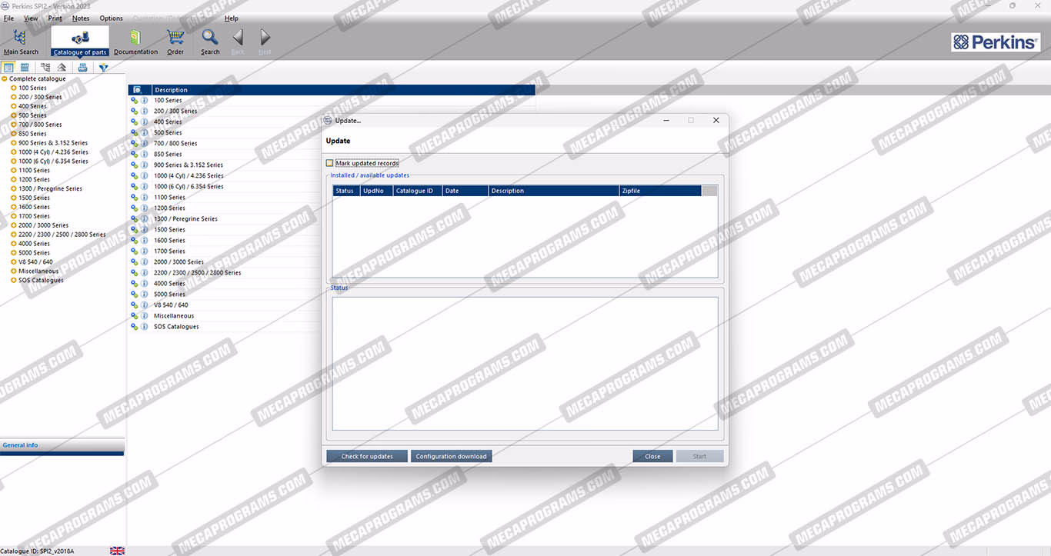Sort updates by the Zipfile column header
1051x556 pixels.
point(660,191)
